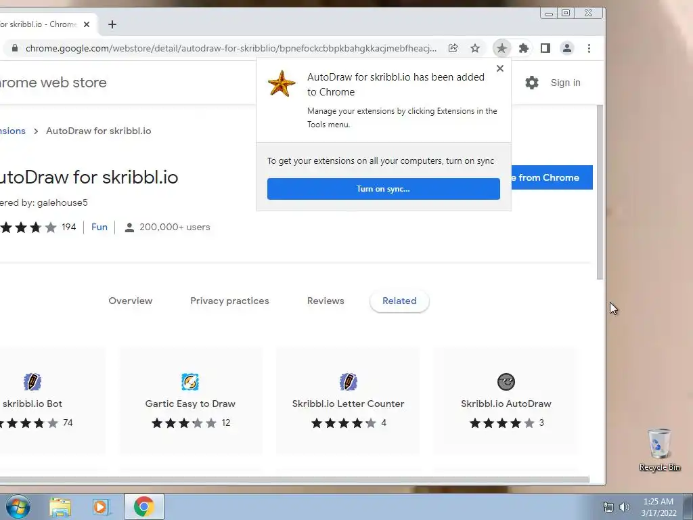Click the chrome web store heading
This screenshot has height=520, width=693.
53,82
